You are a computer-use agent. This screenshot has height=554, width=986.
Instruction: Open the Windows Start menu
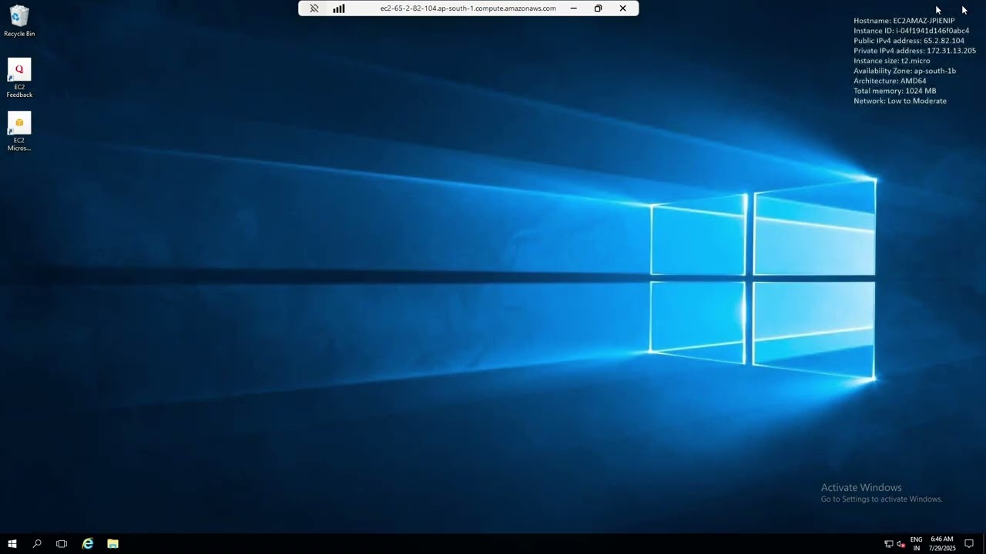click(x=12, y=544)
